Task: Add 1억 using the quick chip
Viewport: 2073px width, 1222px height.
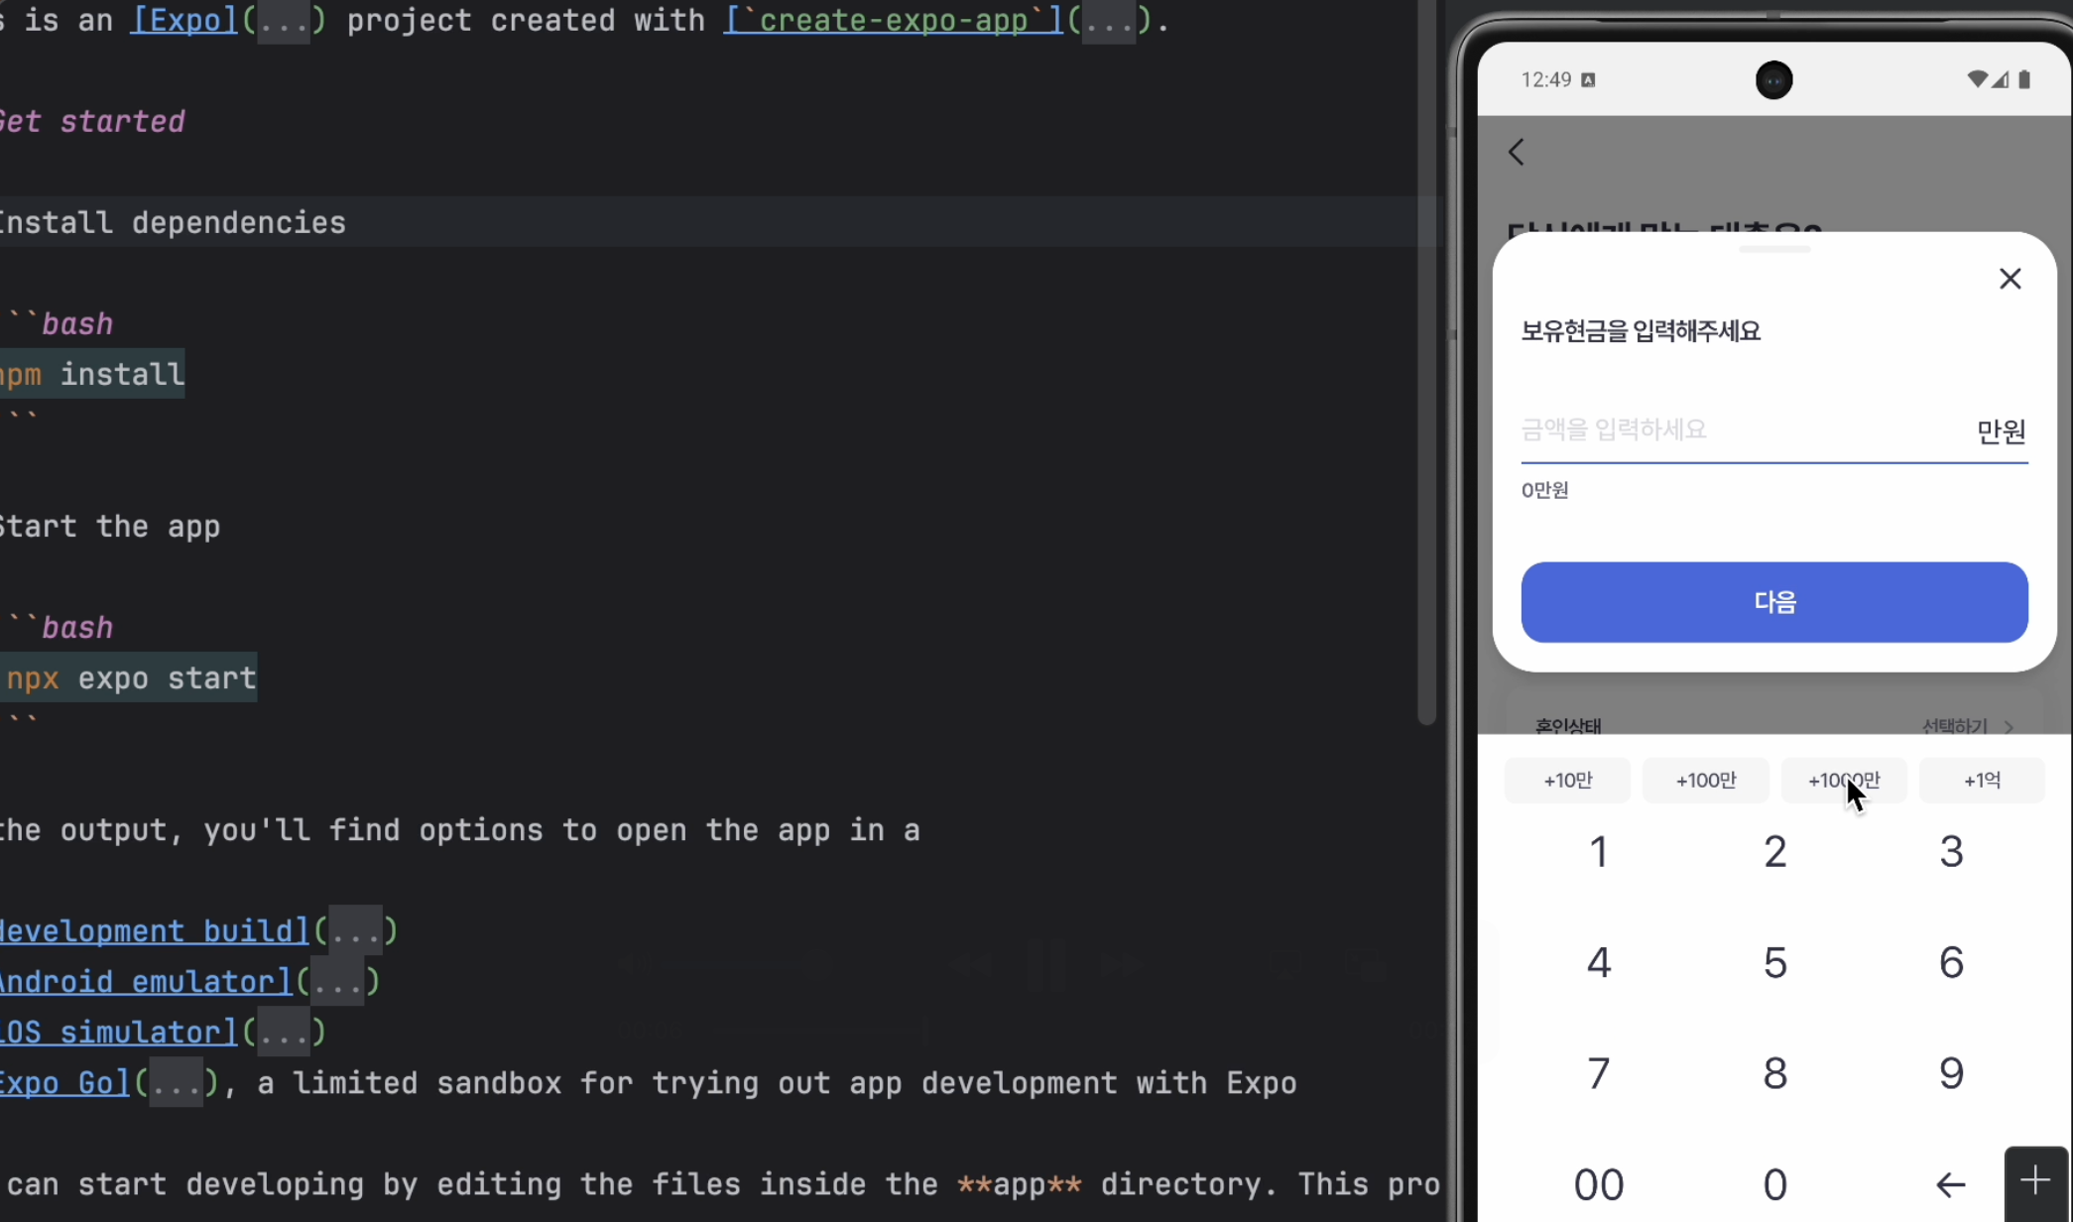Action: click(x=1981, y=781)
